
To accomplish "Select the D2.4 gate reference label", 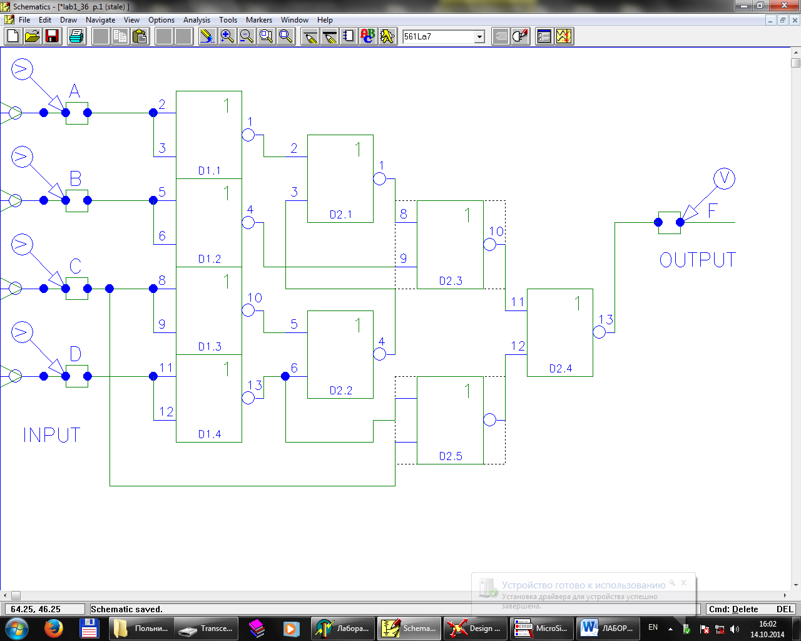I will click(x=561, y=369).
